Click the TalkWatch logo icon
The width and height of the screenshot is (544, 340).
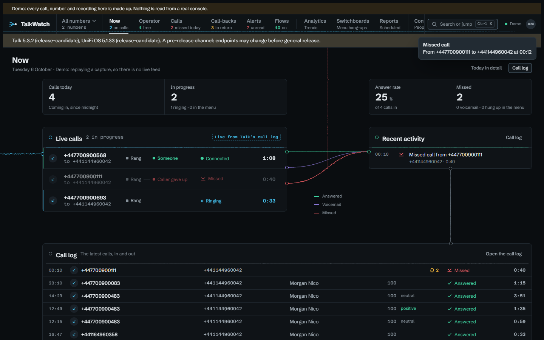pos(13,24)
